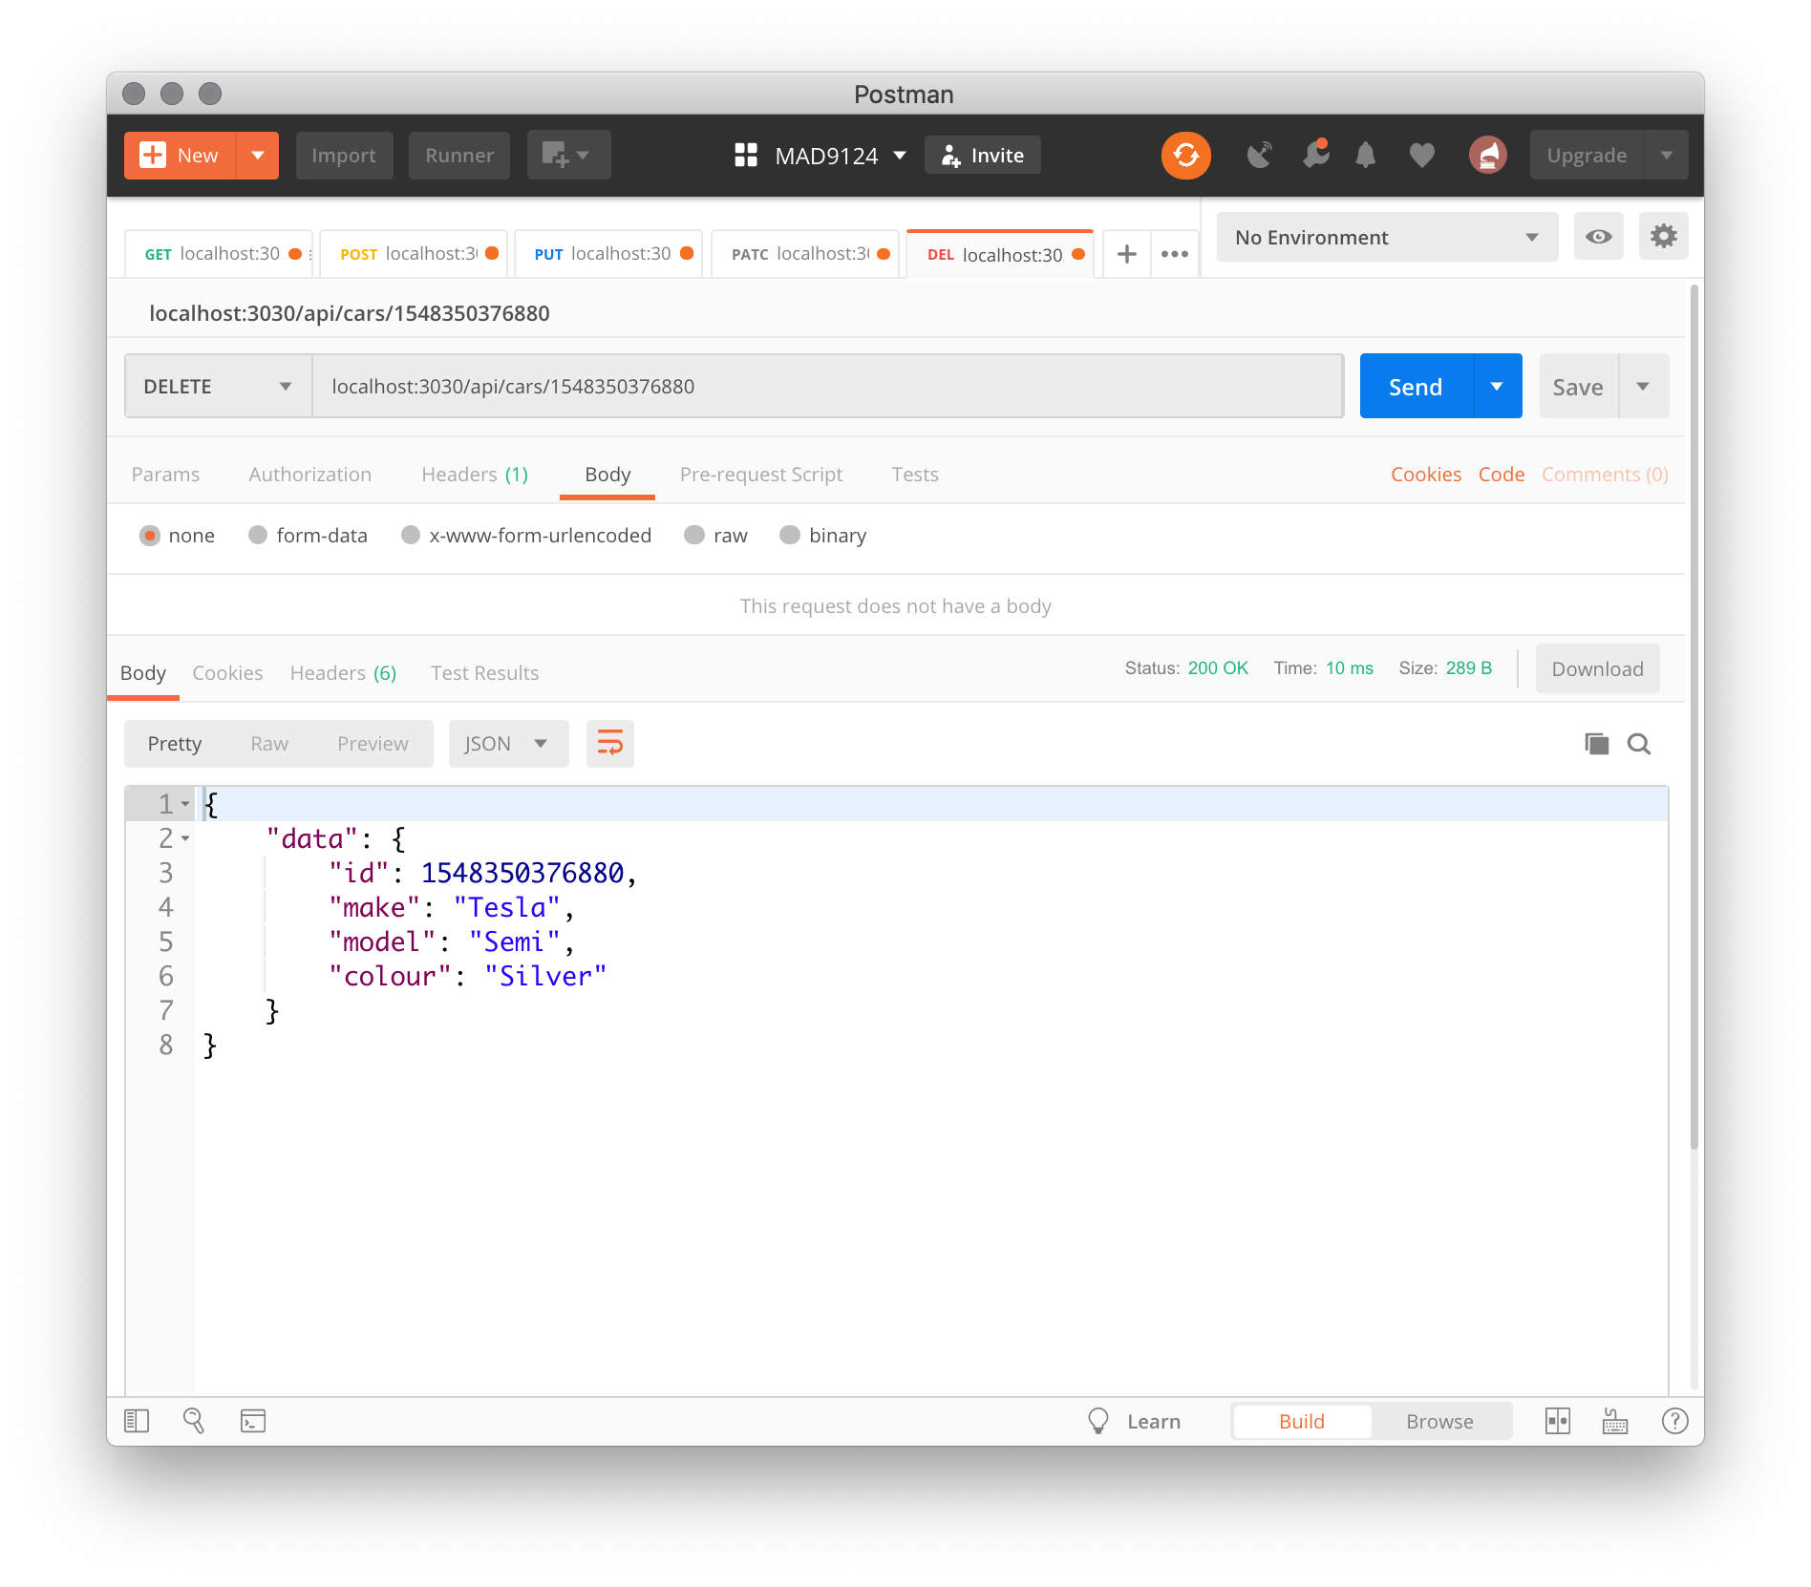The height and width of the screenshot is (1587, 1811).
Task: Click the sync status icon
Action: [x=1185, y=155]
